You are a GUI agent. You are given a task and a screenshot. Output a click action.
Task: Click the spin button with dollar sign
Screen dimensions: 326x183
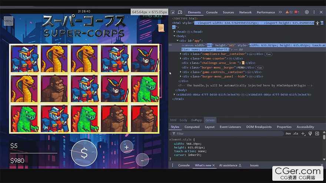click(x=84, y=153)
